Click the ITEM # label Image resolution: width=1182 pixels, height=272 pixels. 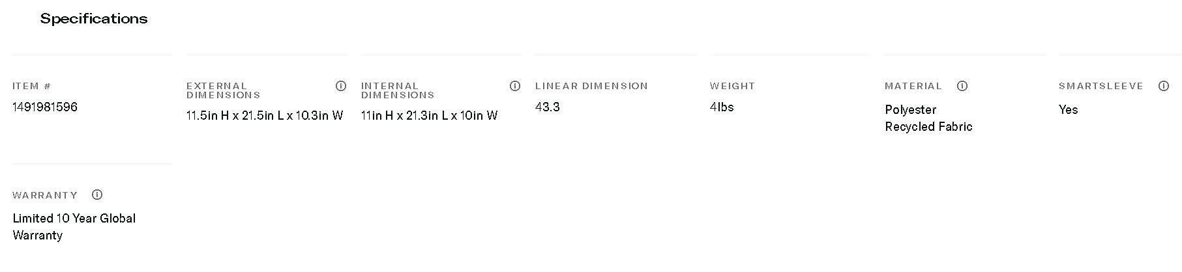(32, 86)
